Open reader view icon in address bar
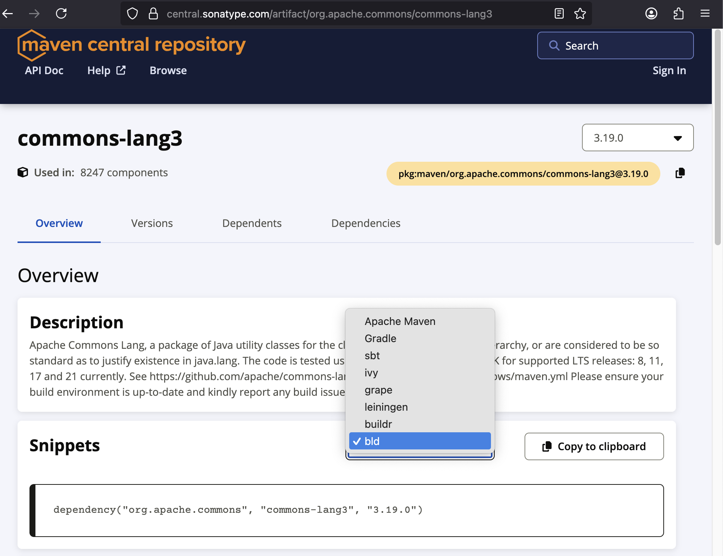This screenshot has width=723, height=556. [559, 14]
